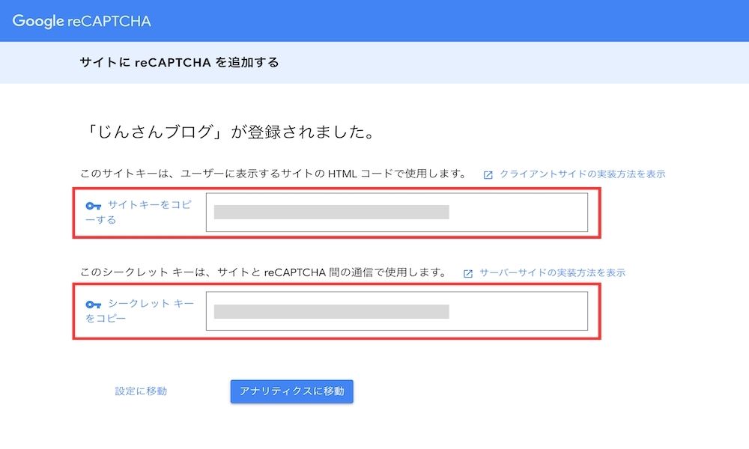Click the アナリティクスに移動 button
Image resolution: width=749 pixels, height=449 pixels.
tap(292, 391)
